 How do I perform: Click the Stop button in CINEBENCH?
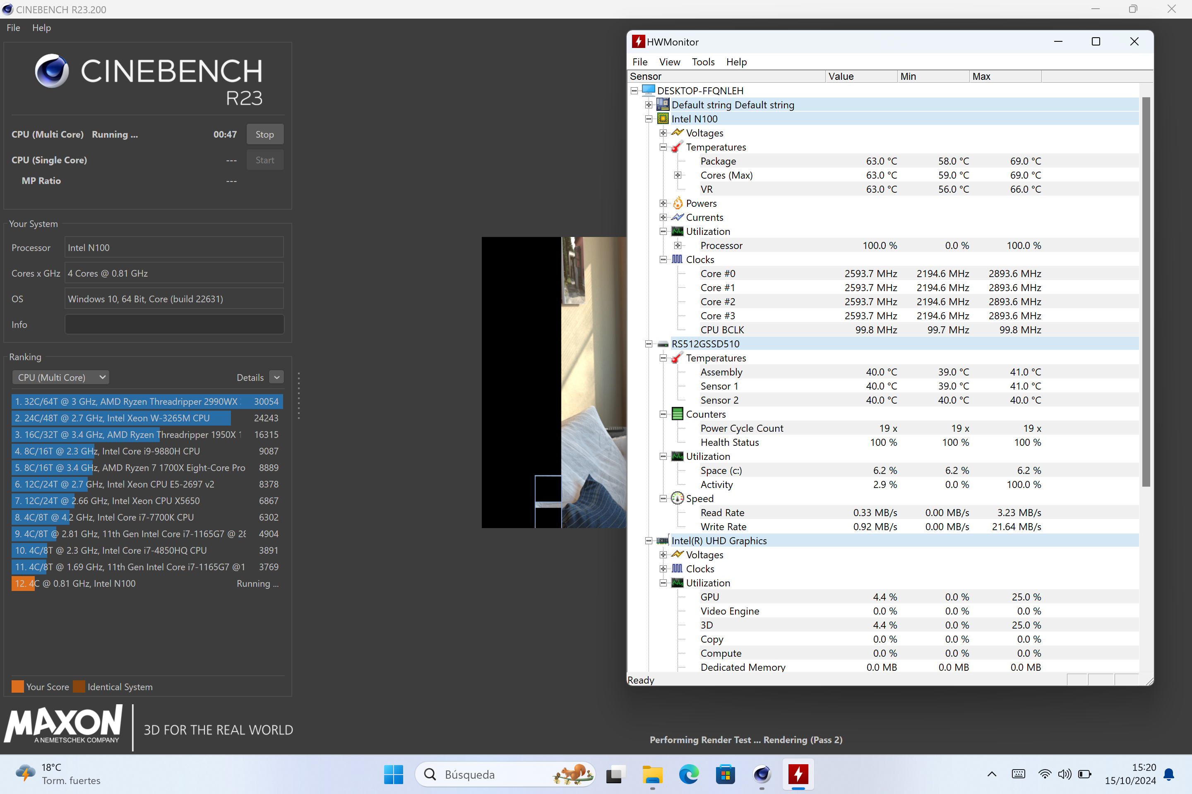[x=264, y=135]
